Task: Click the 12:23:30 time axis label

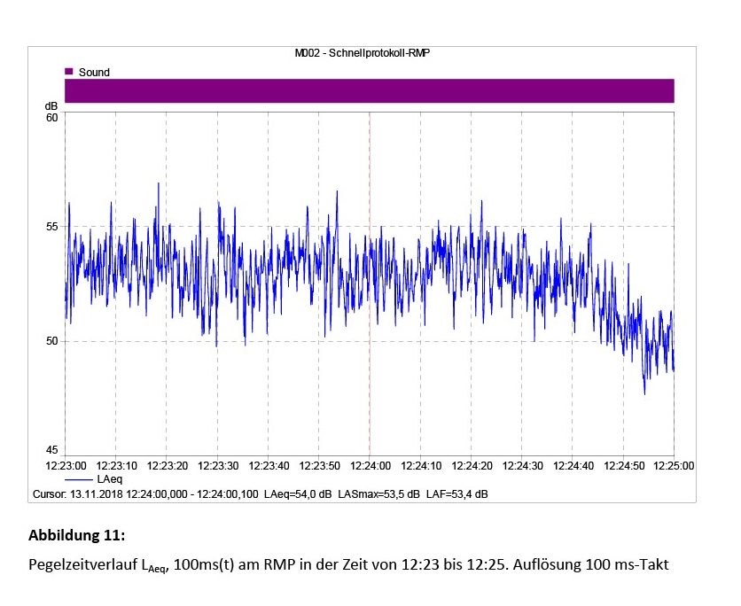Action: (x=217, y=465)
